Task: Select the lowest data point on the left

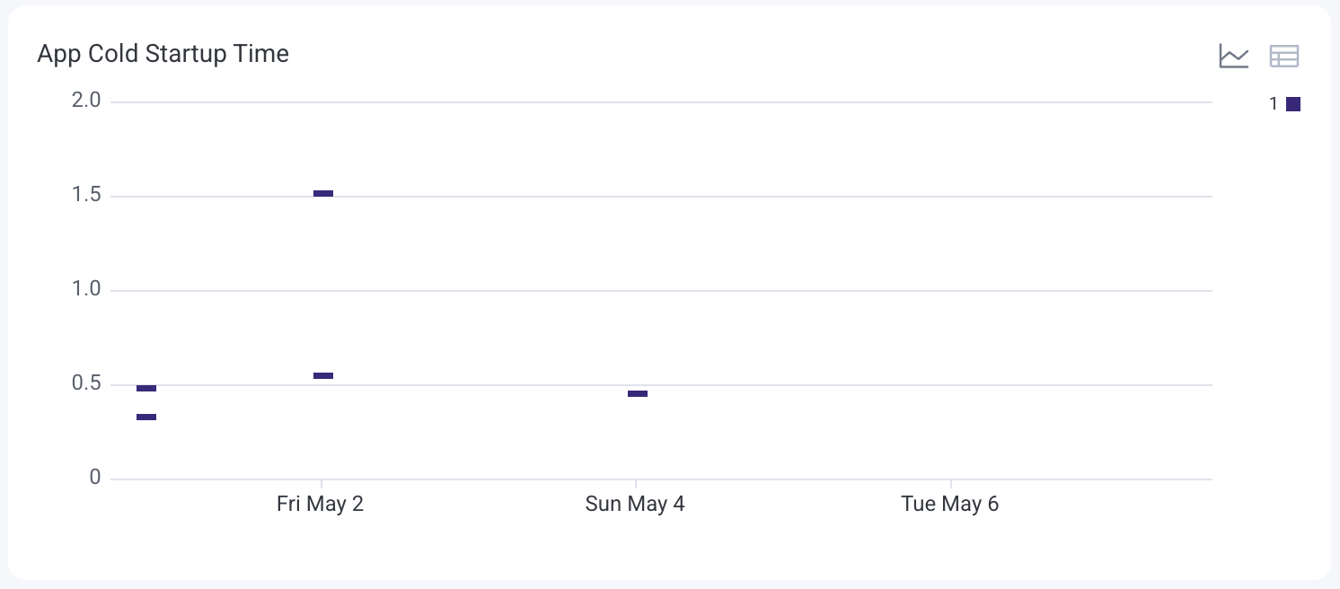Action: point(147,416)
